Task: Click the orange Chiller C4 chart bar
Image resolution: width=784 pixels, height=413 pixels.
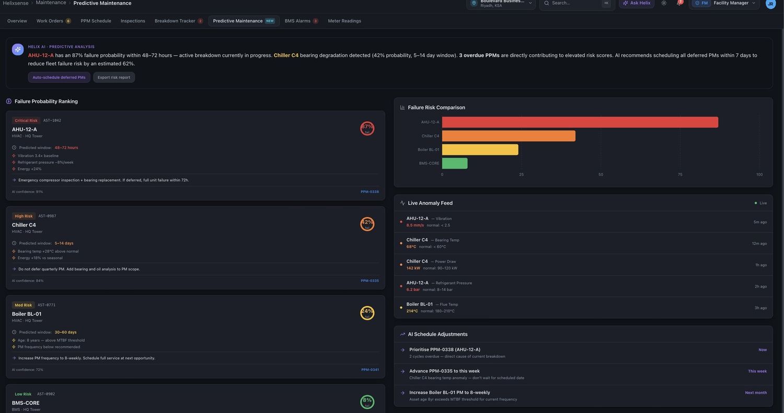Action: point(509,136)
